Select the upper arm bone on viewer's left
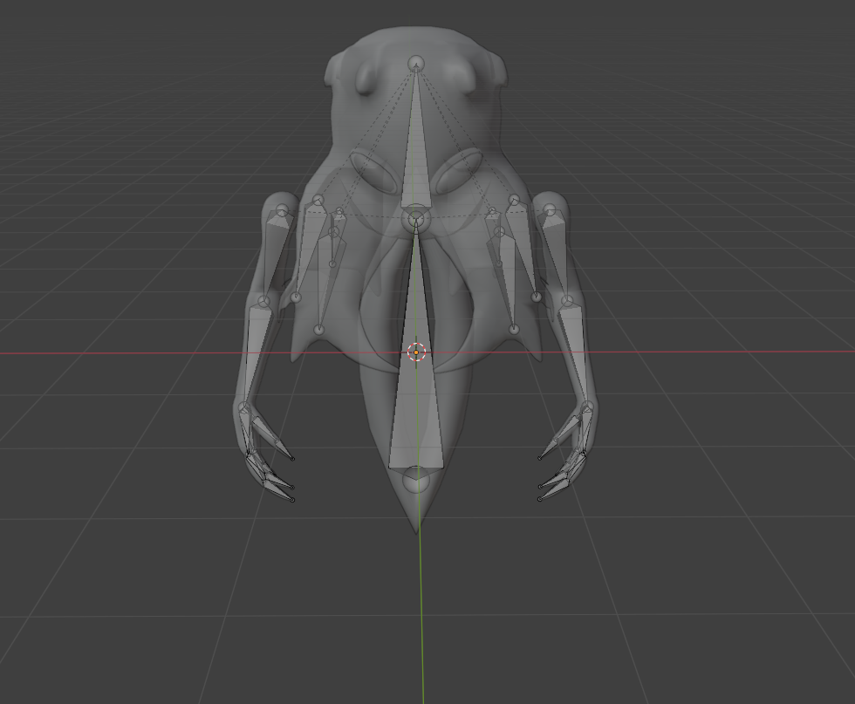Viewport: 855px width, 704px height. [x=276, y=254]
